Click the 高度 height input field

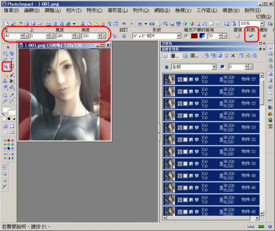pyautogui.click(x=89, y=36)
